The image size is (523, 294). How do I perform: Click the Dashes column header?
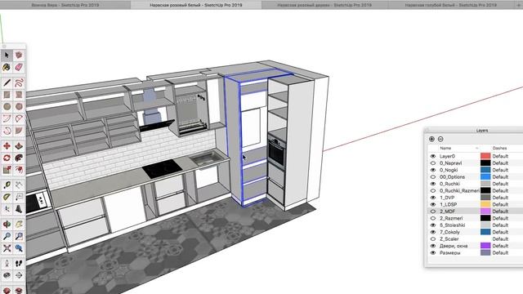[499, 148]
